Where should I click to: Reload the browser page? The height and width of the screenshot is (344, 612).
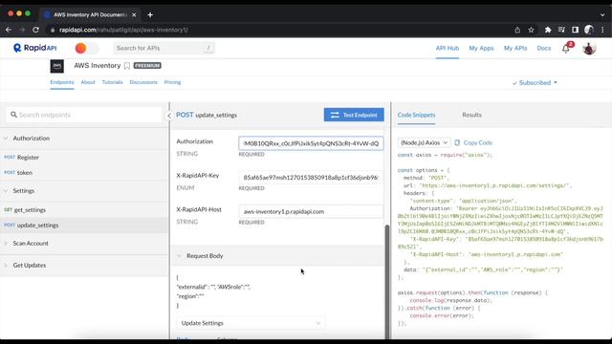[35, 30]
